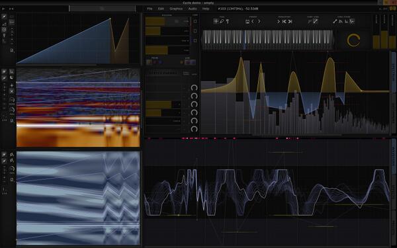Click the back arrow in the top-left corner

point(3,9)
